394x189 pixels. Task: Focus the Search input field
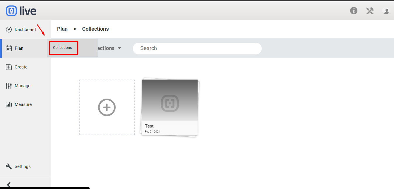click(x=197, y=49)
